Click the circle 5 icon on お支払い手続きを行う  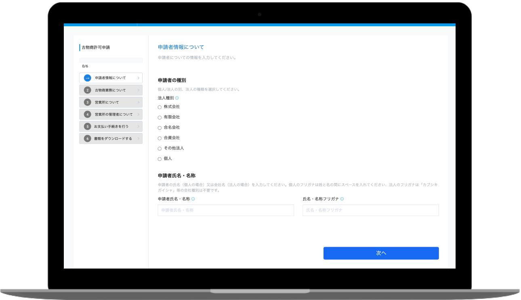point(88,126)
